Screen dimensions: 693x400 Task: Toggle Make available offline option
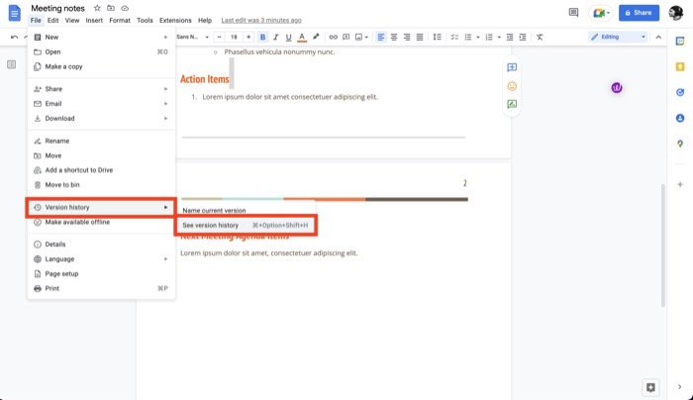(77, 222)
